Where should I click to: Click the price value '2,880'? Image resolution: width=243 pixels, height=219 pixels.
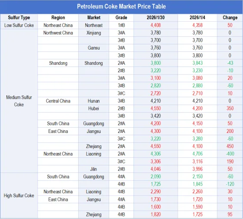click(197, 86)
